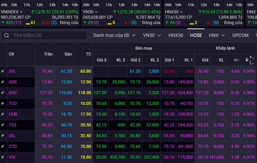
Task: Open the DGC stock symbol link
Action: pos(13,93)
